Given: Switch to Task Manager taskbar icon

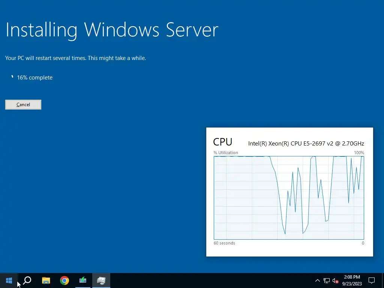Looking at the screenshot, I should [101, 280].
